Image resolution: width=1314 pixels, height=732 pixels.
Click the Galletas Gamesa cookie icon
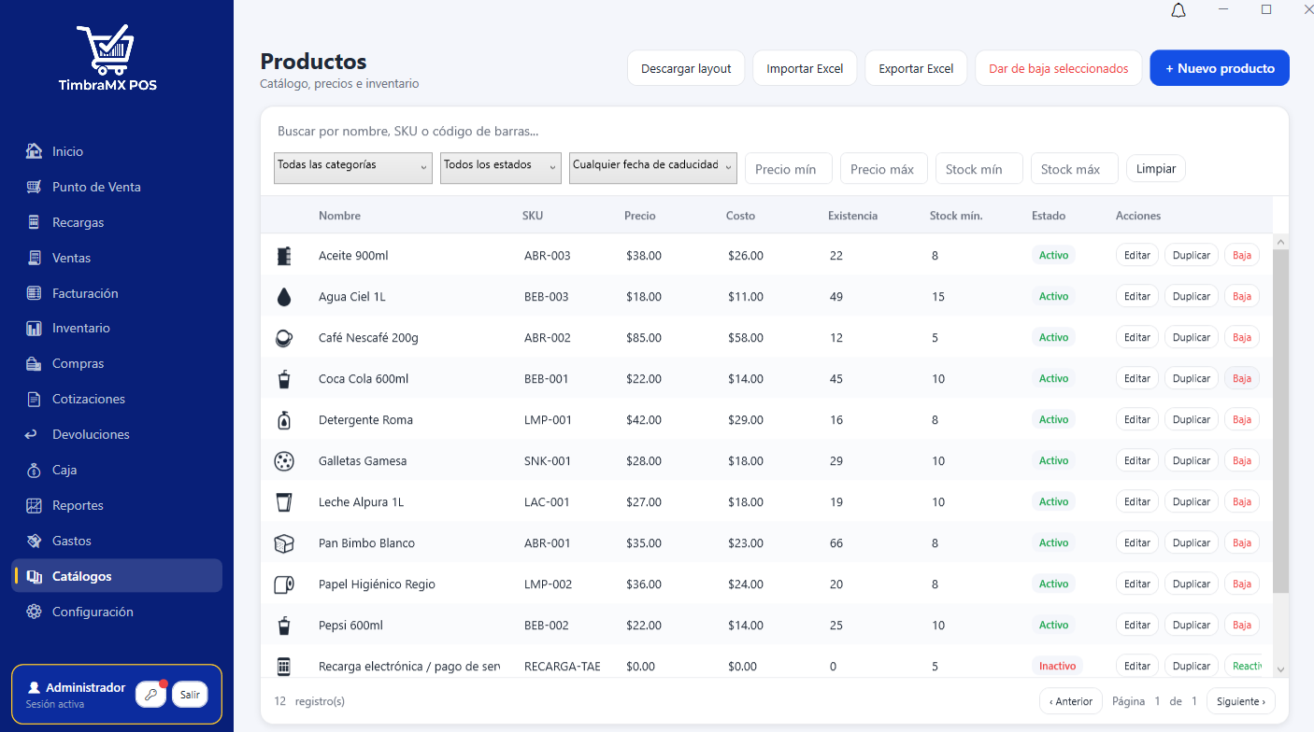pyautogui.click(x=284, y=461)
